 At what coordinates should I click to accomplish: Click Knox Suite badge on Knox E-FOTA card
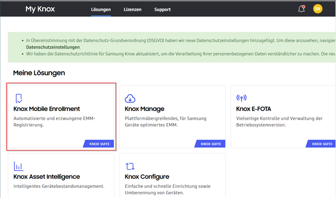321,144
